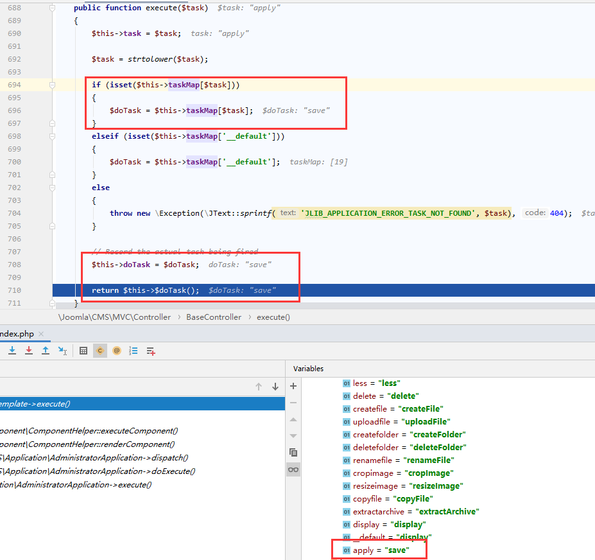Switch to the index.php tab

[17, 334]
